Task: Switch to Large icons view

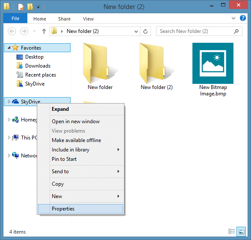Action: pos(241,231)
